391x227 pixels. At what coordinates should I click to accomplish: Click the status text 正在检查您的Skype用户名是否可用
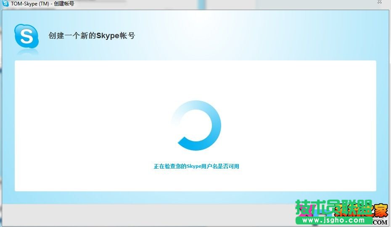(196, 166)
